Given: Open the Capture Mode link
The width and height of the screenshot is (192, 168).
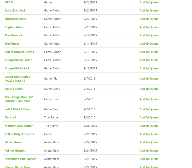Looking at the screenshot, I should click(x=14, y=27).
